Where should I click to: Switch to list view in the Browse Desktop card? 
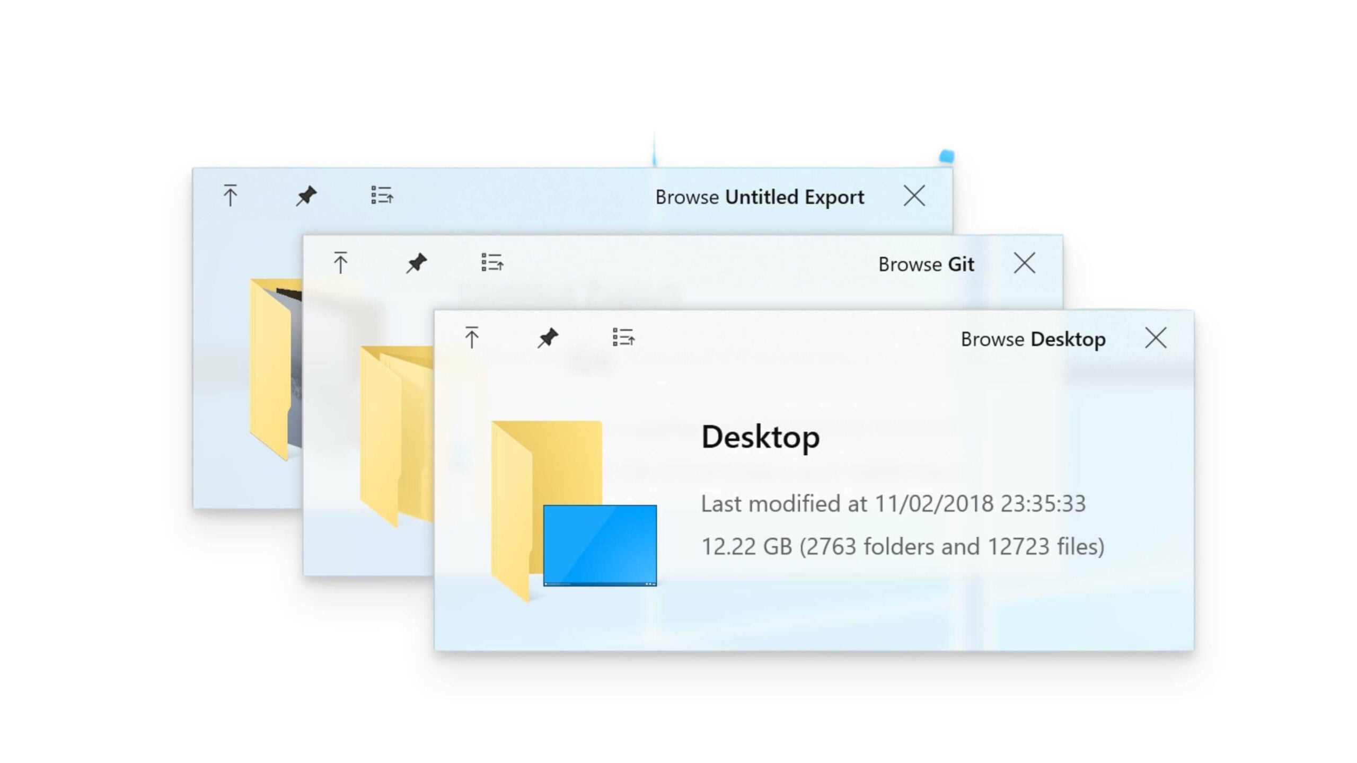623,338
